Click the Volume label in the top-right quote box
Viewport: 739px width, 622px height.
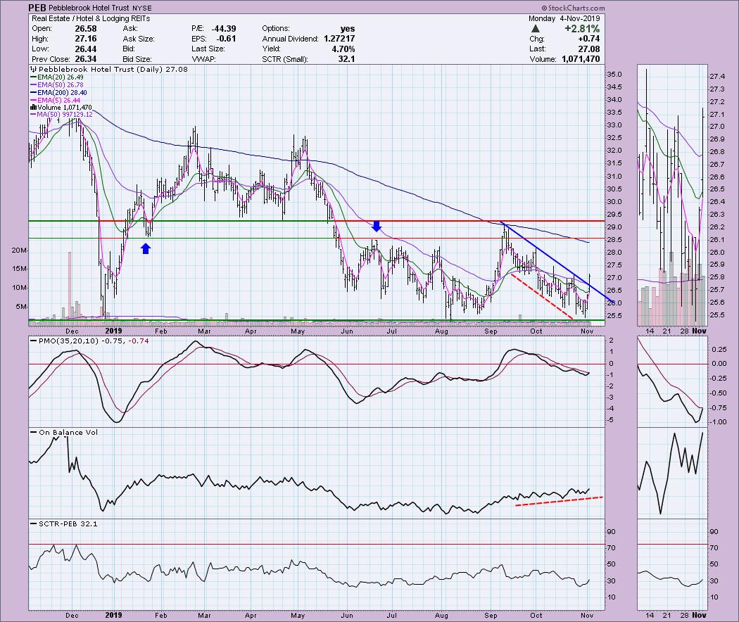[543, 59]
